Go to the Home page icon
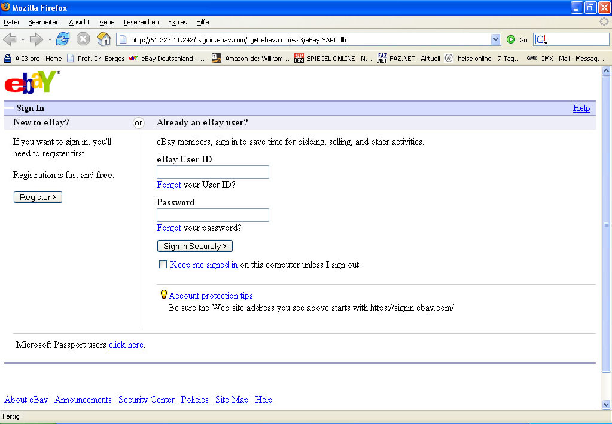 104,39
